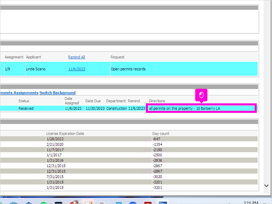This screenshot has width=272, height=204.
Task: Open the 11/6/2023 reminder link for Linda Scano
Action: click(x=77, y=69)
